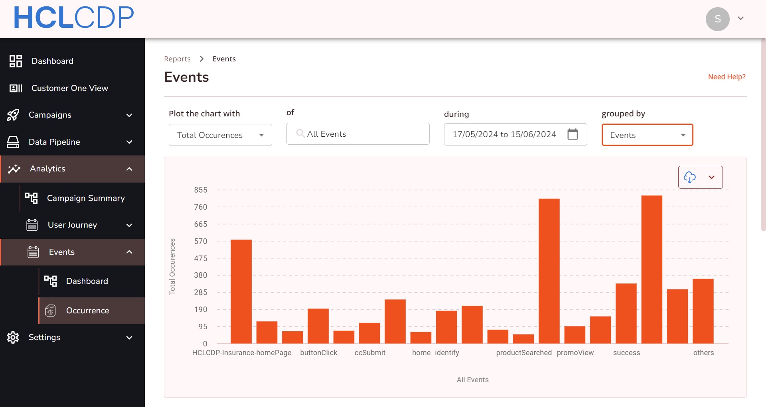
Task: Select the Occurrence submenu item
Action: (x=87, y=311)
